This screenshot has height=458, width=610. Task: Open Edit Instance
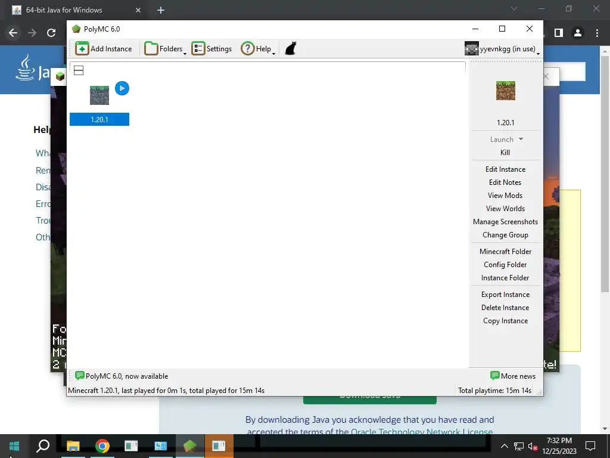coord(505,169)
